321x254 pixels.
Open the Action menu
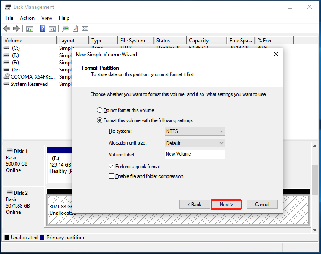coord(27,18)
